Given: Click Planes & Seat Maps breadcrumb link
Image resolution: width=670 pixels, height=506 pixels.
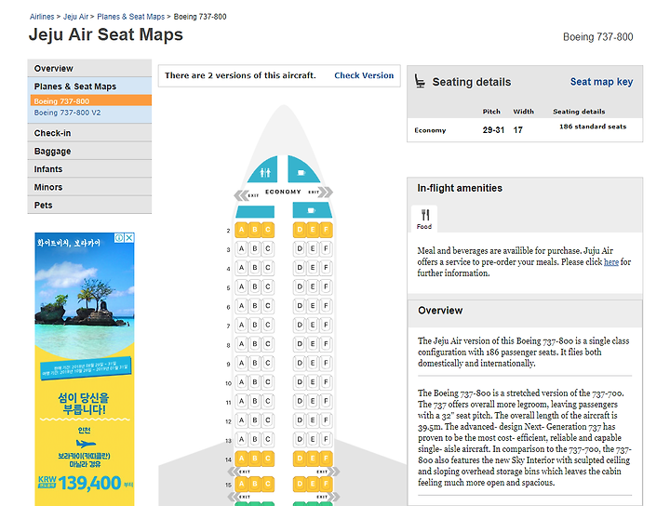Looking at the screenshot, I should point(131,17).
